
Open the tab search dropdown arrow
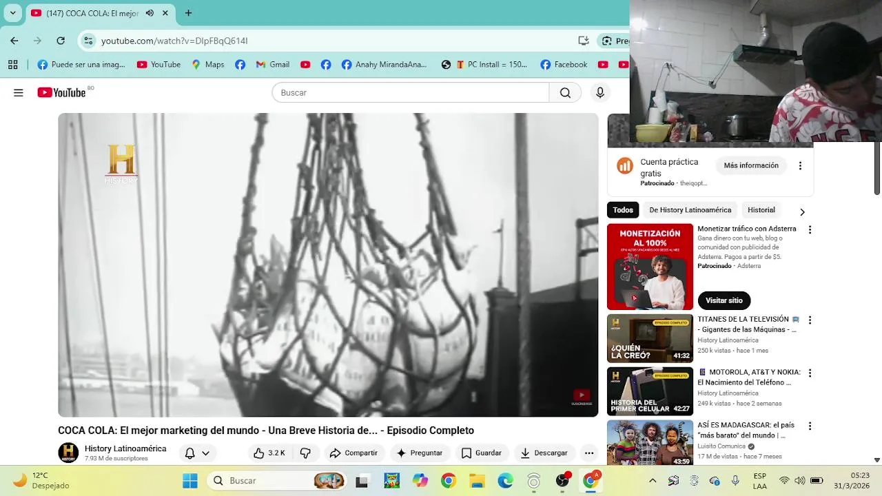(12, 12)
